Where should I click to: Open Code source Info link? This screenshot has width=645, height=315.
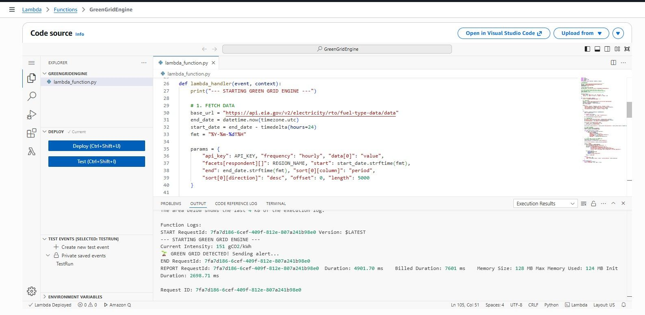(80, 34)
